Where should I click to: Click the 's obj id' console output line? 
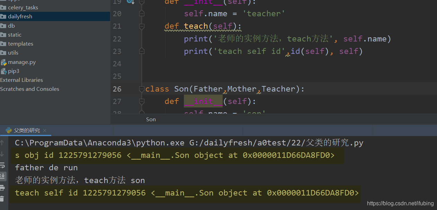(175, 155)
